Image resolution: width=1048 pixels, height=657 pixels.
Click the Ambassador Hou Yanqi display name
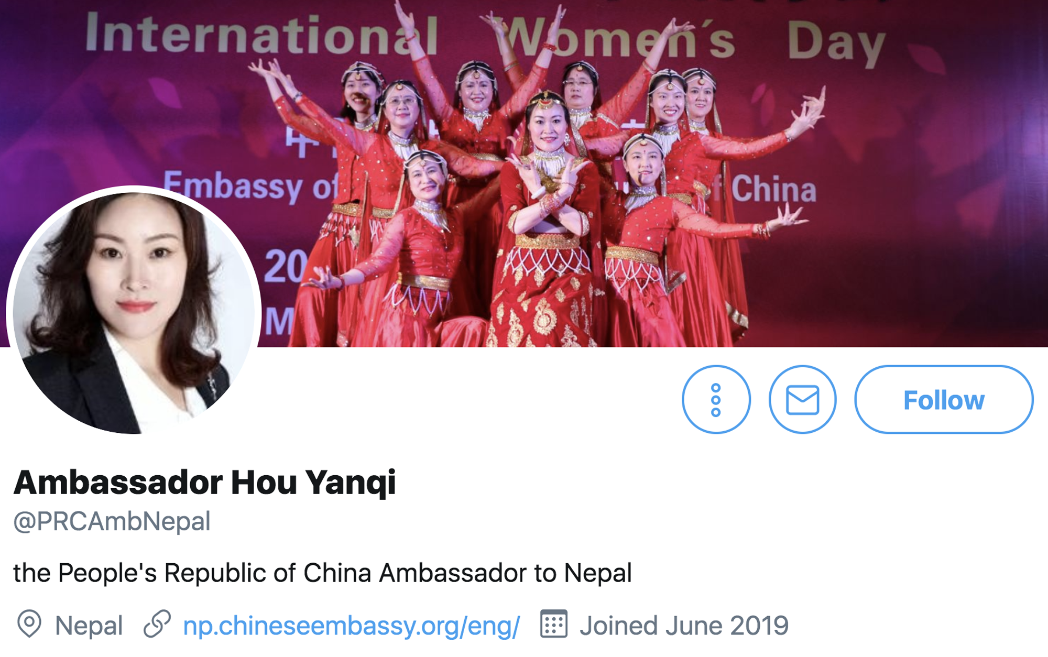click(204, 482)
